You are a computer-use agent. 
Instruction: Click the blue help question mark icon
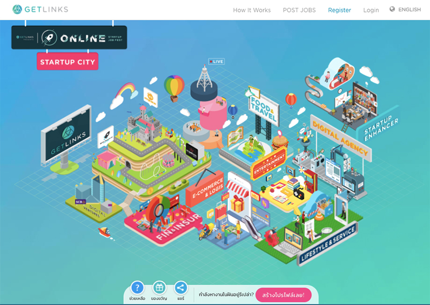click(137, 287)
